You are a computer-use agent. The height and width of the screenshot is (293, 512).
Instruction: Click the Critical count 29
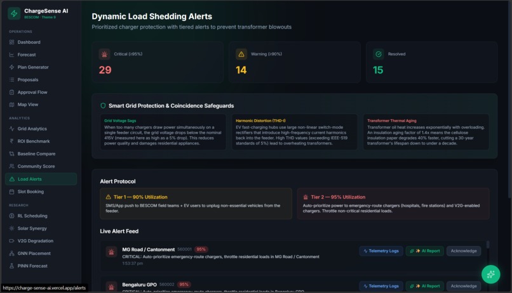tap(105, 70)
